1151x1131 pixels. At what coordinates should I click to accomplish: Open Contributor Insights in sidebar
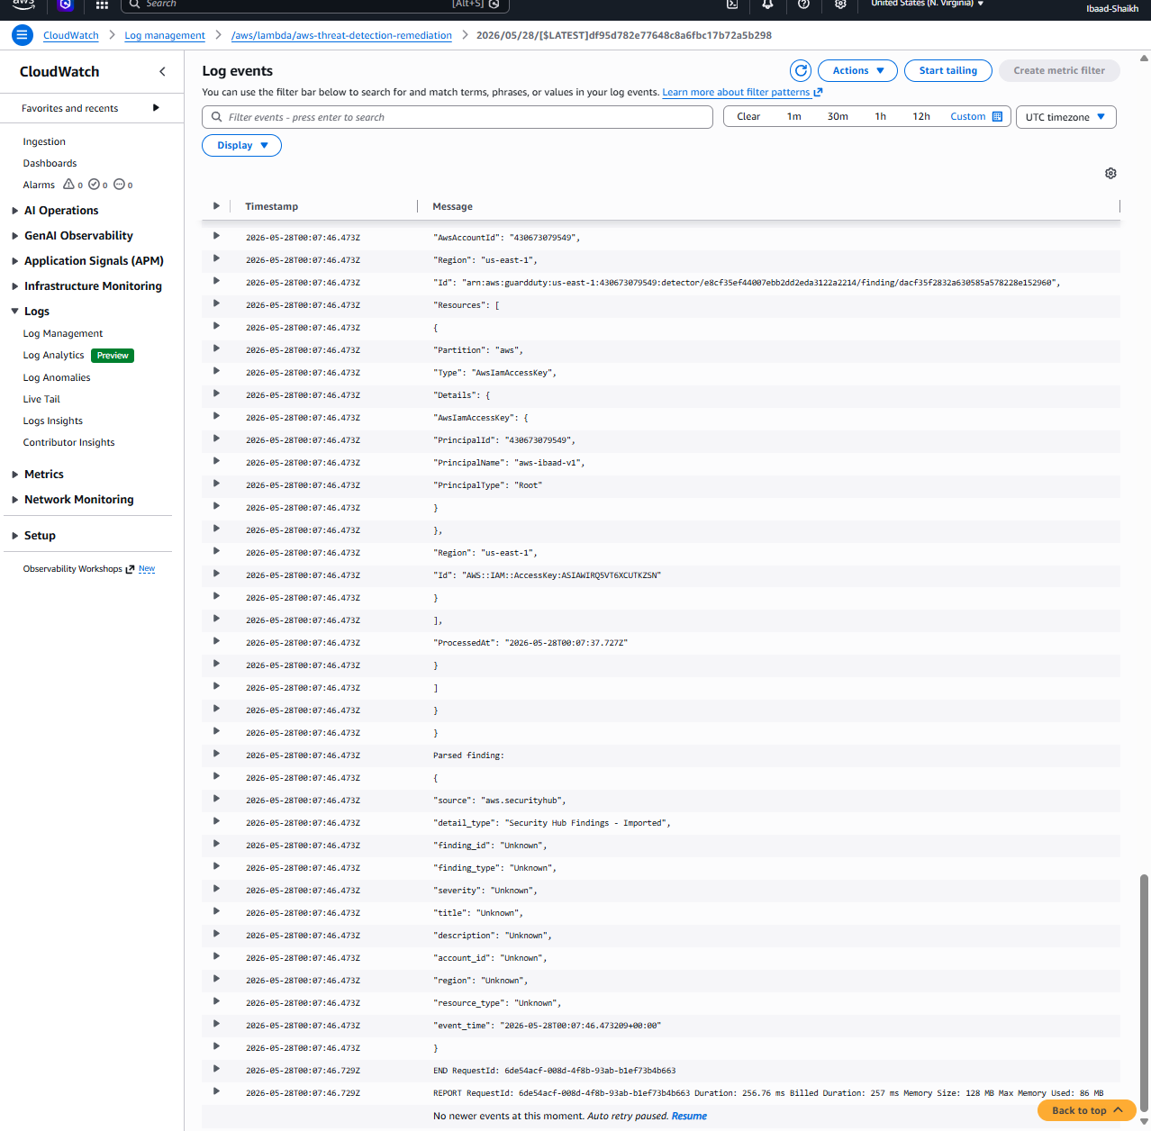(x=68, y=442)
